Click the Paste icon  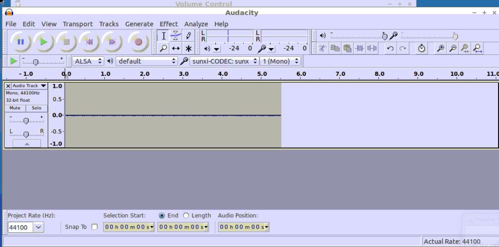[x=347, y=49]
